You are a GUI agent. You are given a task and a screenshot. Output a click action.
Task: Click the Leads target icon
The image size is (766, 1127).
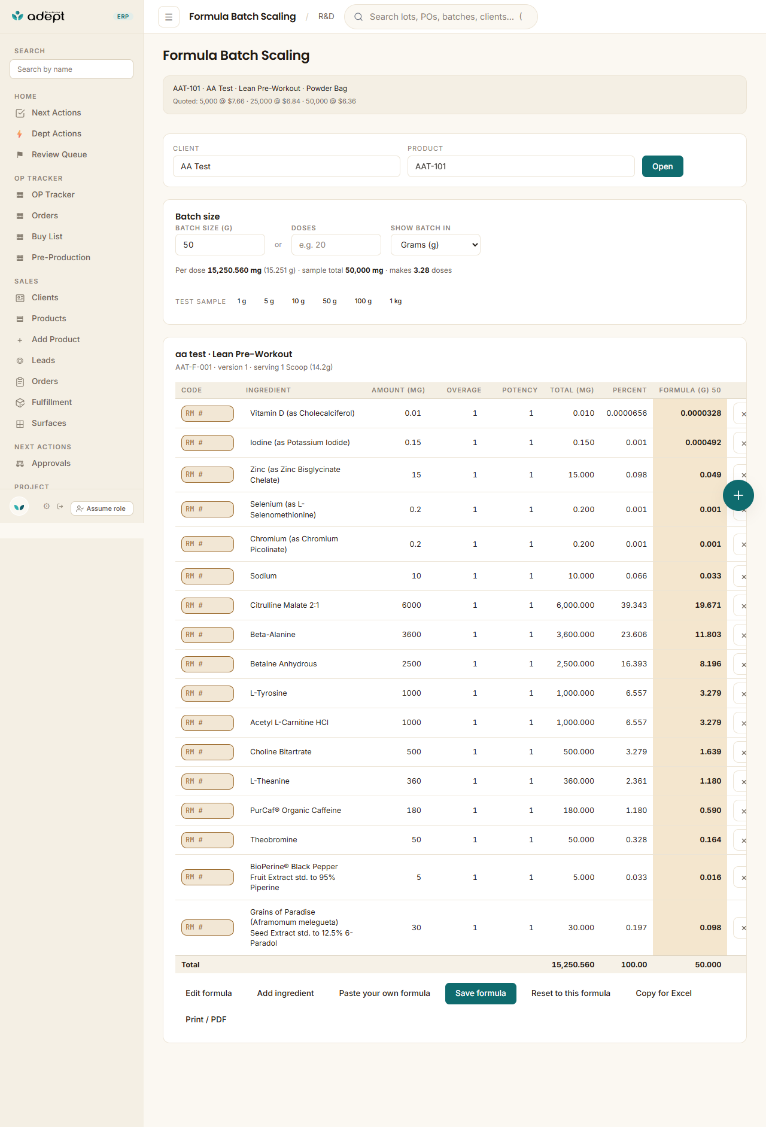coord(20,361)
